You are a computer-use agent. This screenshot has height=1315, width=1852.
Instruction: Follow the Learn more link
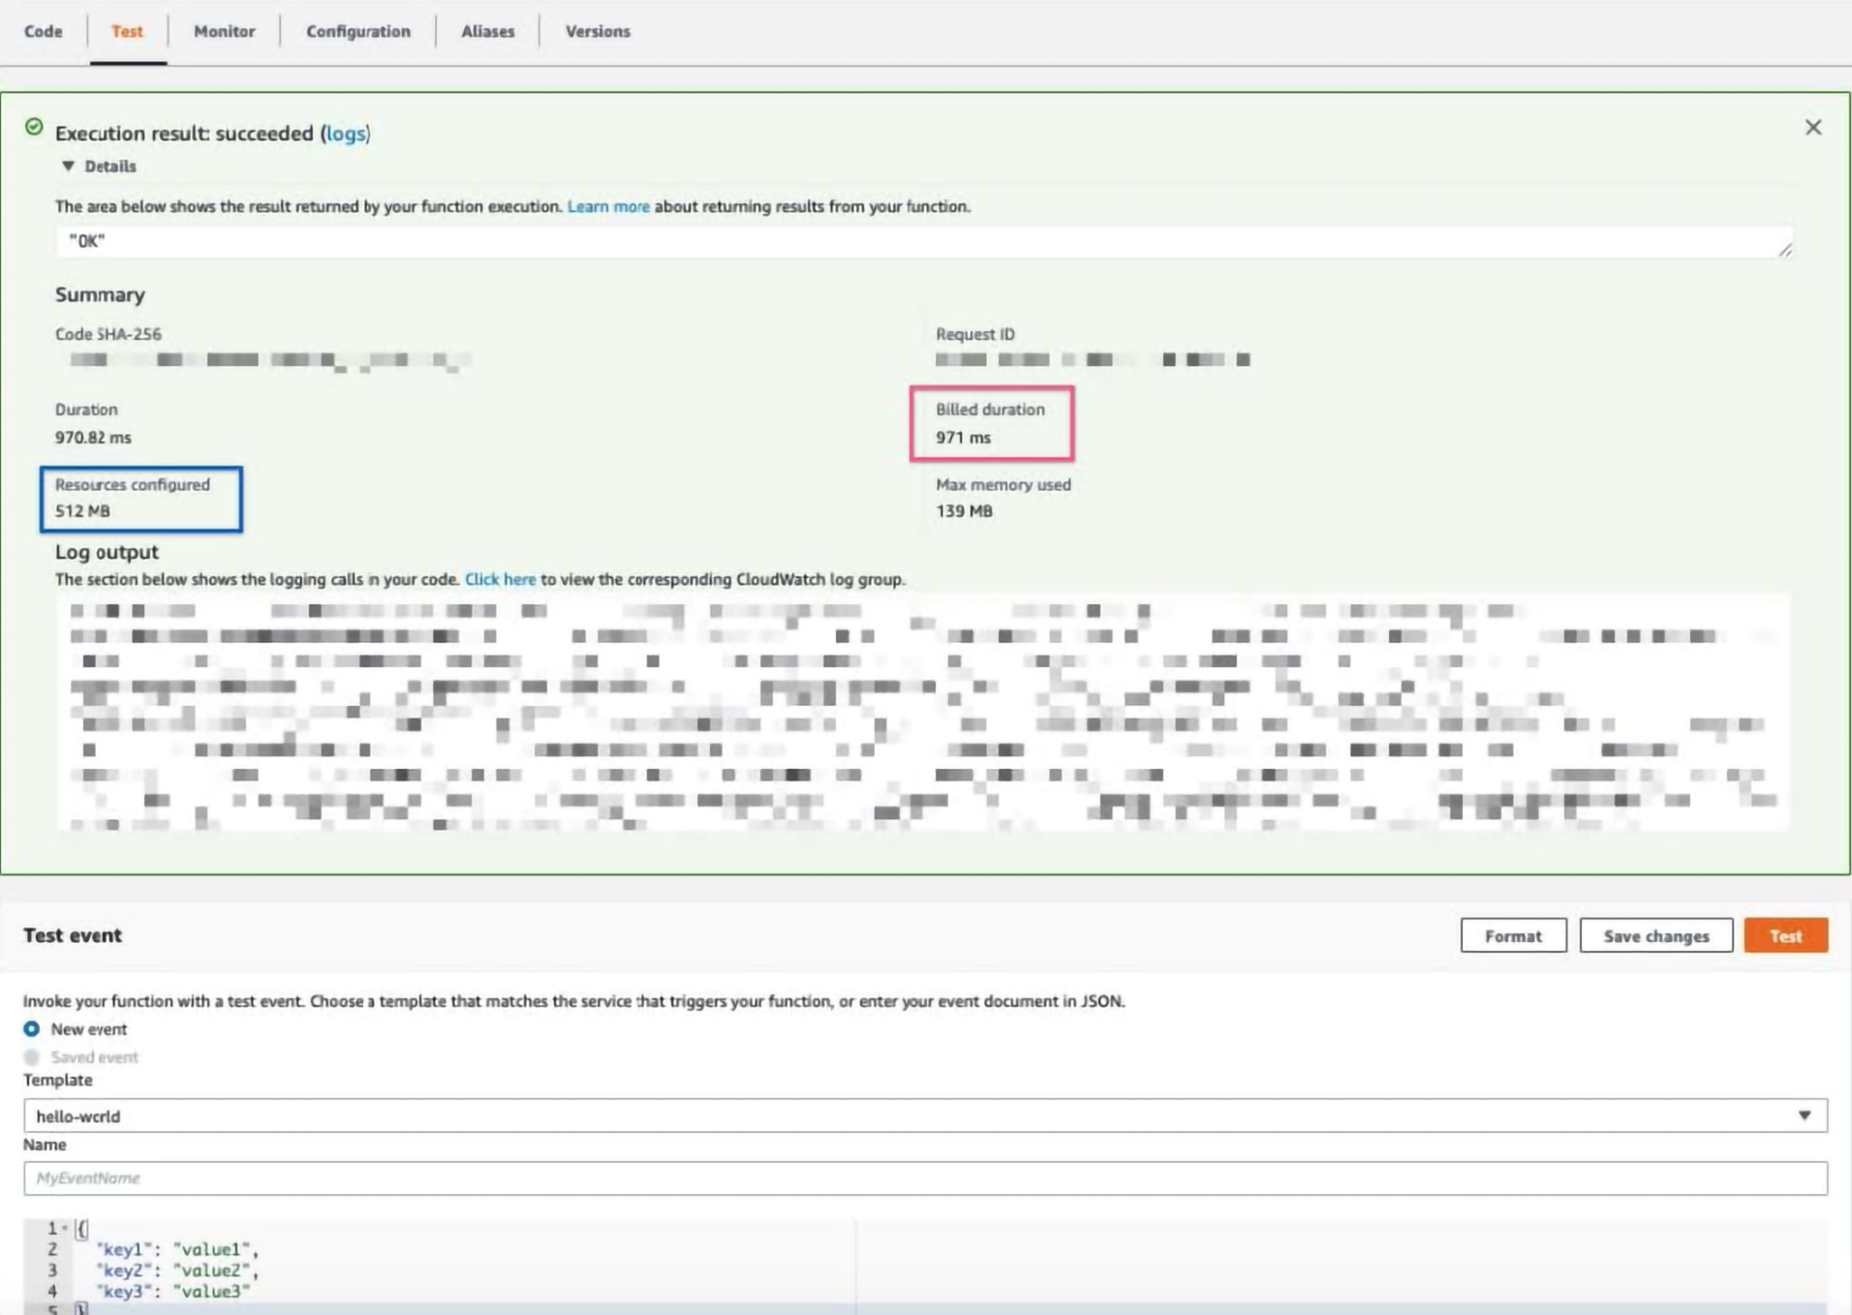pos(607,206)
